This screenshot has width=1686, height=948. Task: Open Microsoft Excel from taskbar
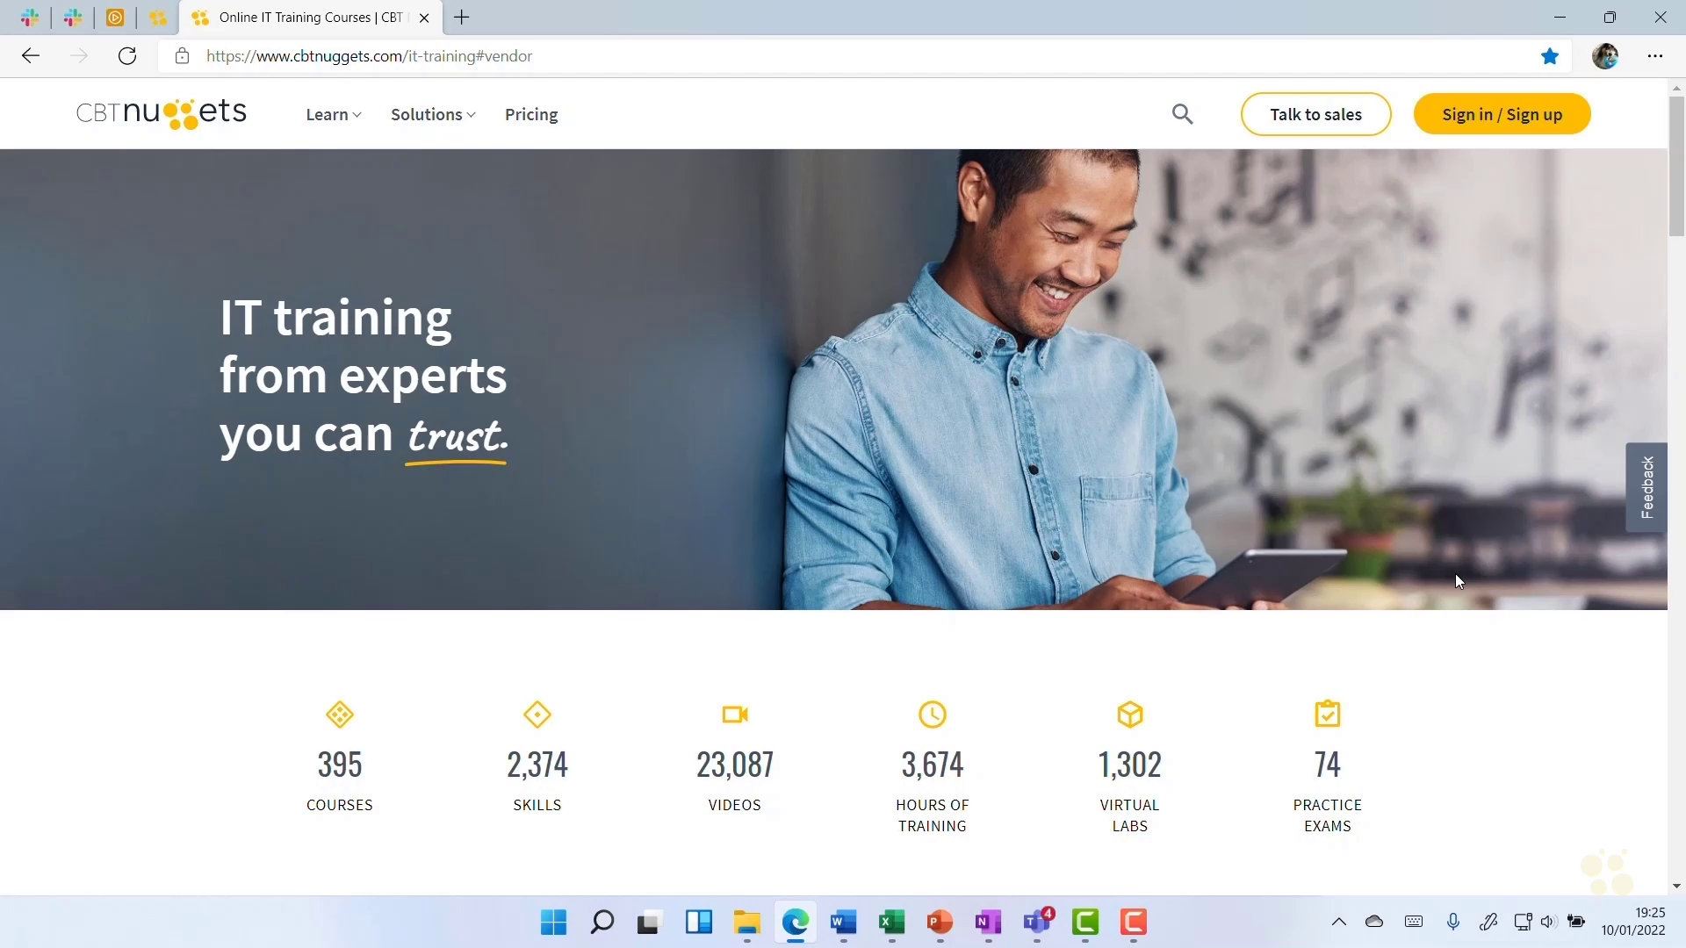[x=891, y=923]
